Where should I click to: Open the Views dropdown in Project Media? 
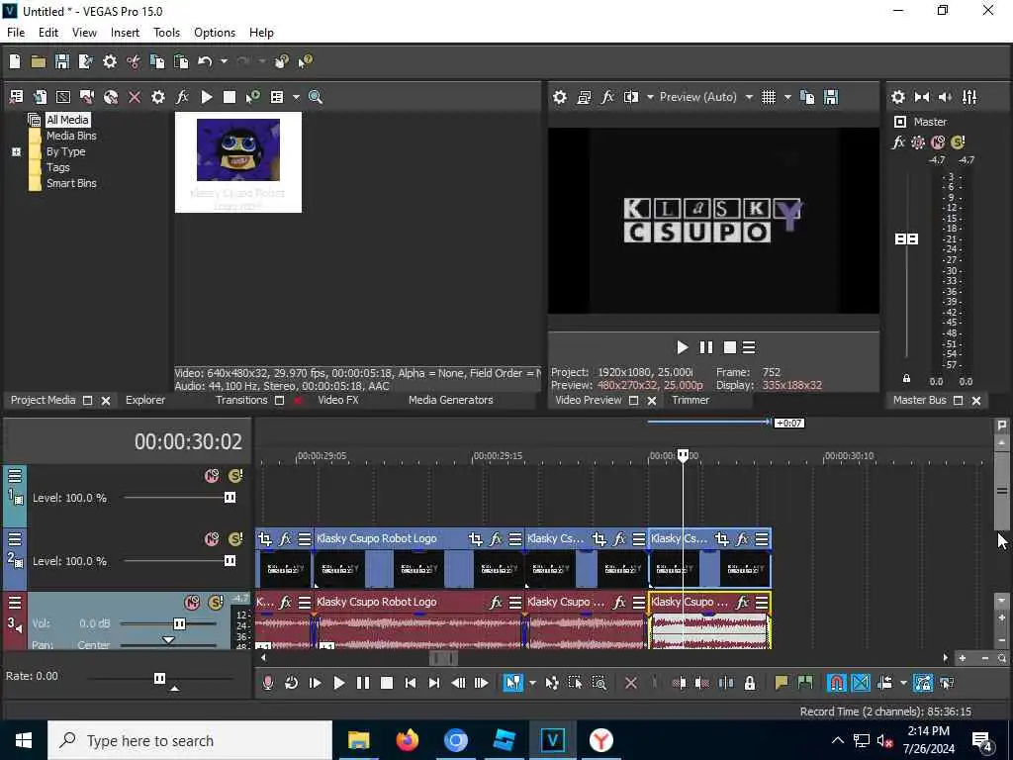coord(296,97)
